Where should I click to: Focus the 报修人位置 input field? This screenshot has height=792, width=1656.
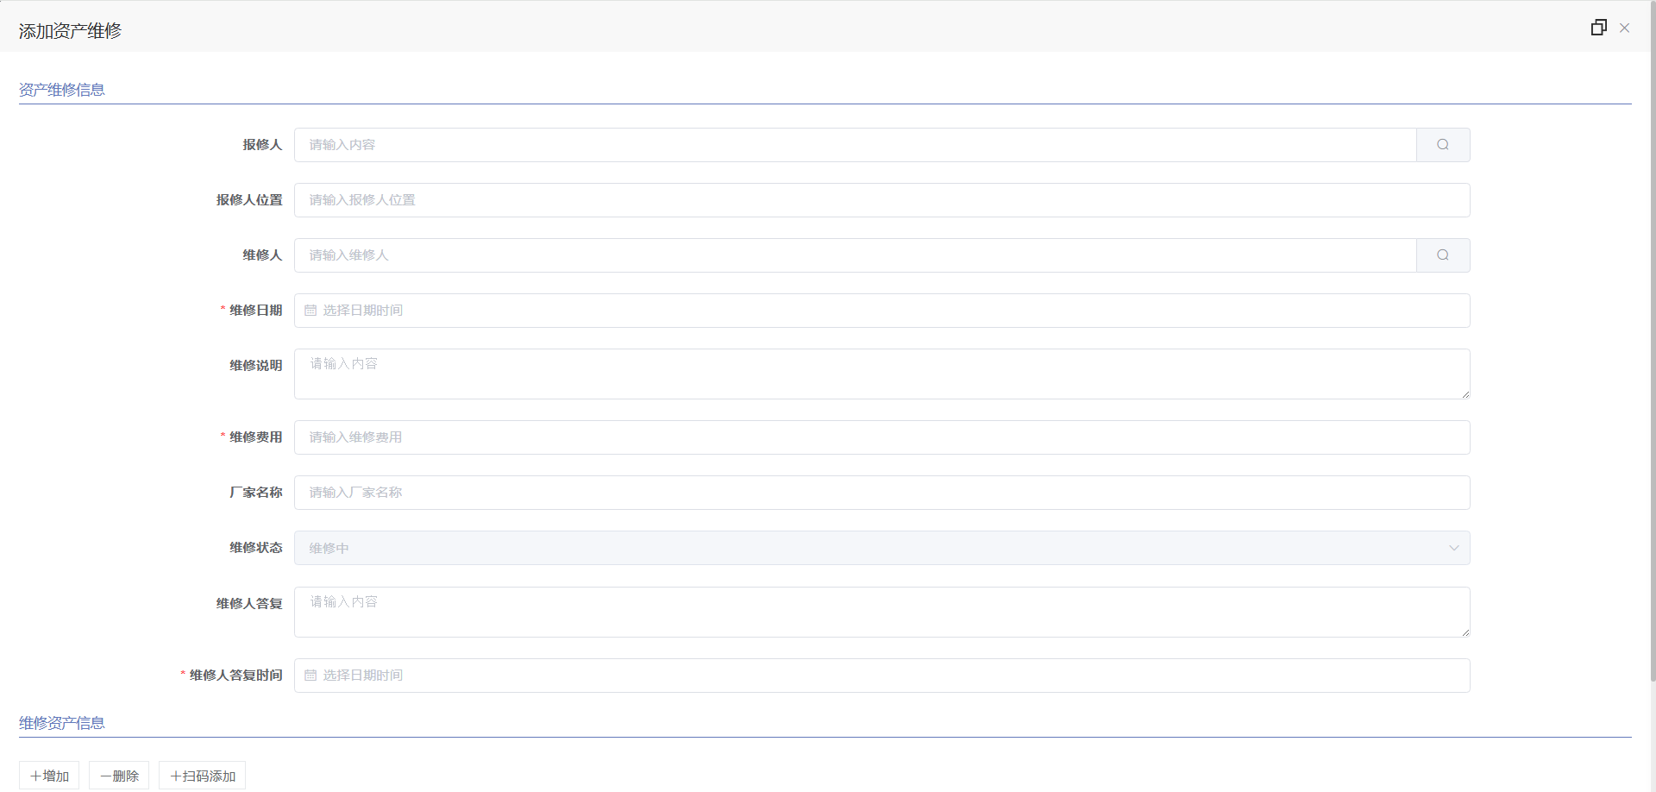[882, 200]
